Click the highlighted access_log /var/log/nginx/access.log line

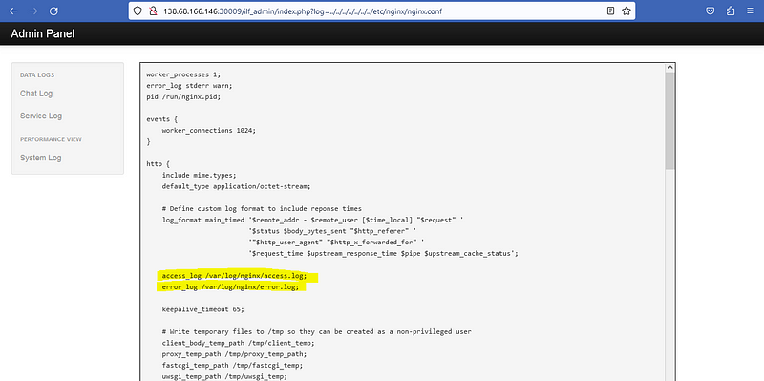coord(235,276)
